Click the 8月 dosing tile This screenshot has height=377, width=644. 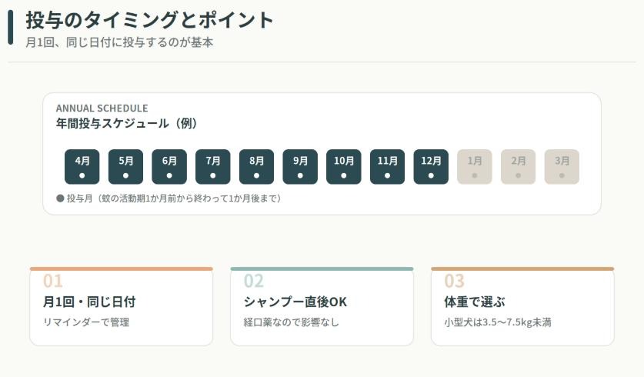pyautogui.click(x=257, y=167)
